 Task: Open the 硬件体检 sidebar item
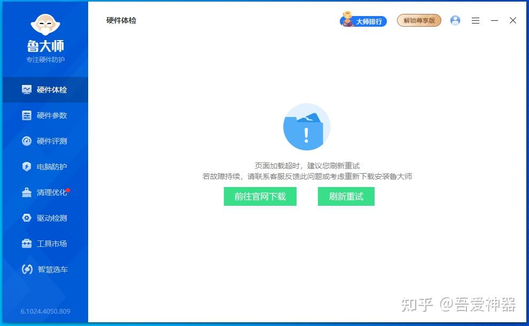point(45,90)
